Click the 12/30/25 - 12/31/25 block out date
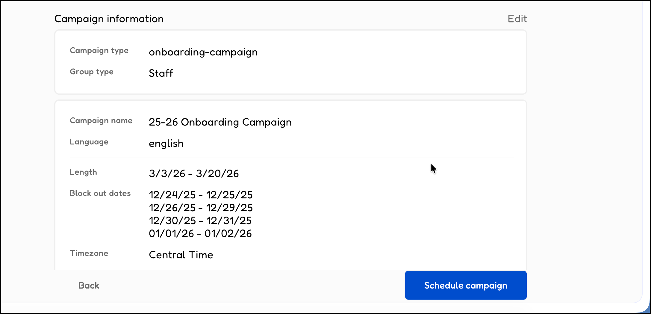The width and height of the screenshot is (651, 314). click(200, 221)
